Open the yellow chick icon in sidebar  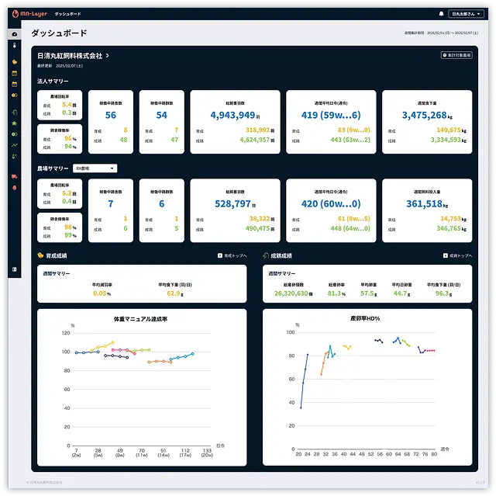15,61
